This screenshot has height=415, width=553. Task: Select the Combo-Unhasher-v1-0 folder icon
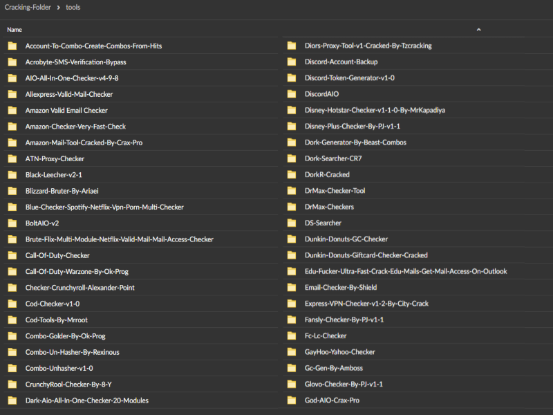coord(12,369)
